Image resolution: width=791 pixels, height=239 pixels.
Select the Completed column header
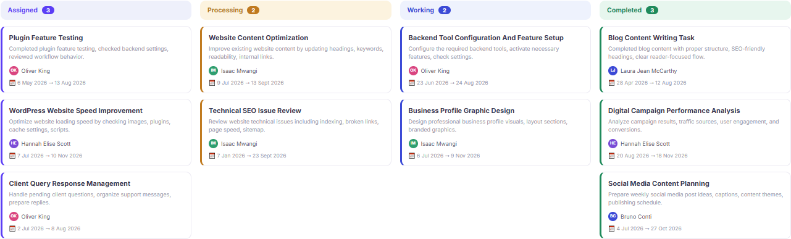click(695, 10)
